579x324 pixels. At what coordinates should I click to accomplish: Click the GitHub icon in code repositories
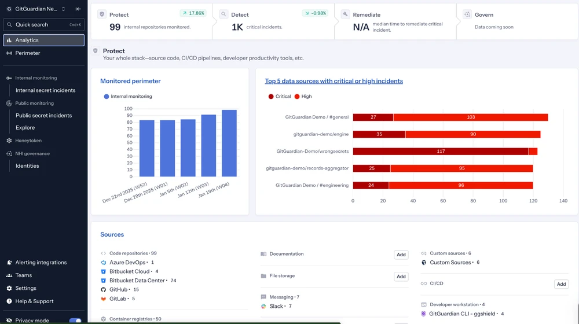point(104,289)
